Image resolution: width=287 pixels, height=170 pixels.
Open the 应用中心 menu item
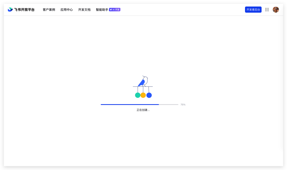(67, 10)
